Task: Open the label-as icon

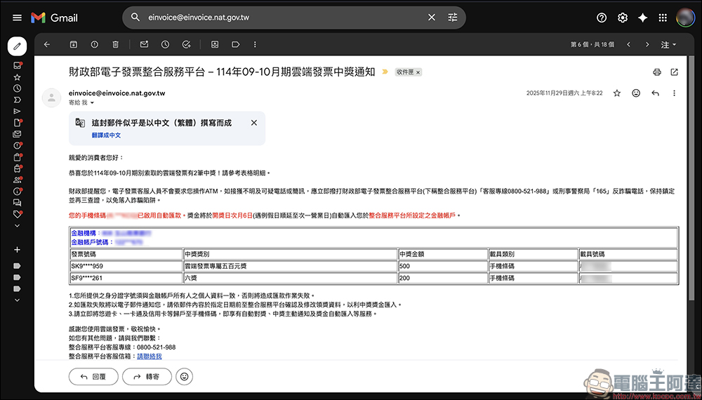Action: 235,44
